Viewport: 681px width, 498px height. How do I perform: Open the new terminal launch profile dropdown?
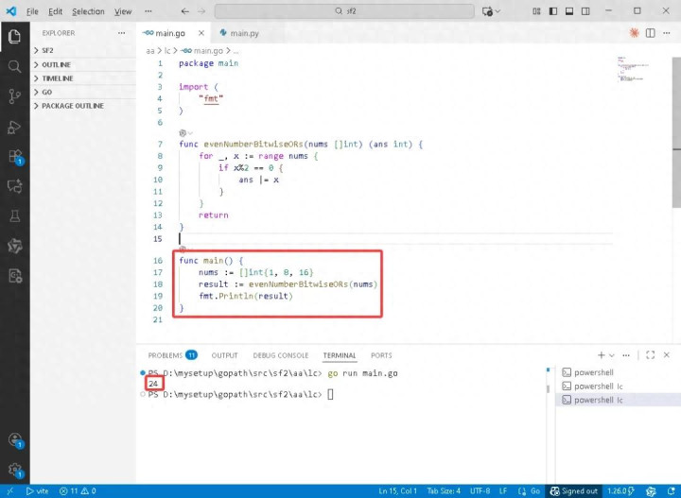click(613, 355)
